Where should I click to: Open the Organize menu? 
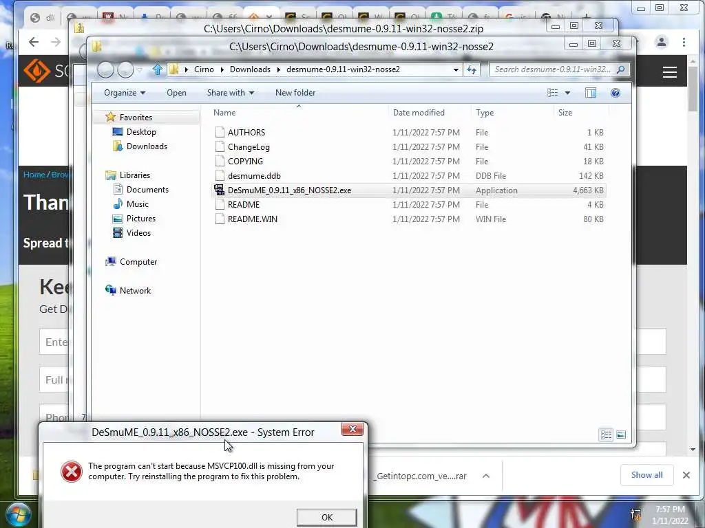click(125, 93)
